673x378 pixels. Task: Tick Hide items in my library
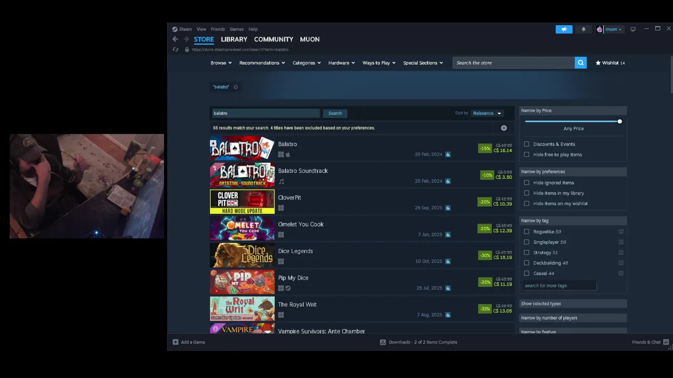(526, 193)
